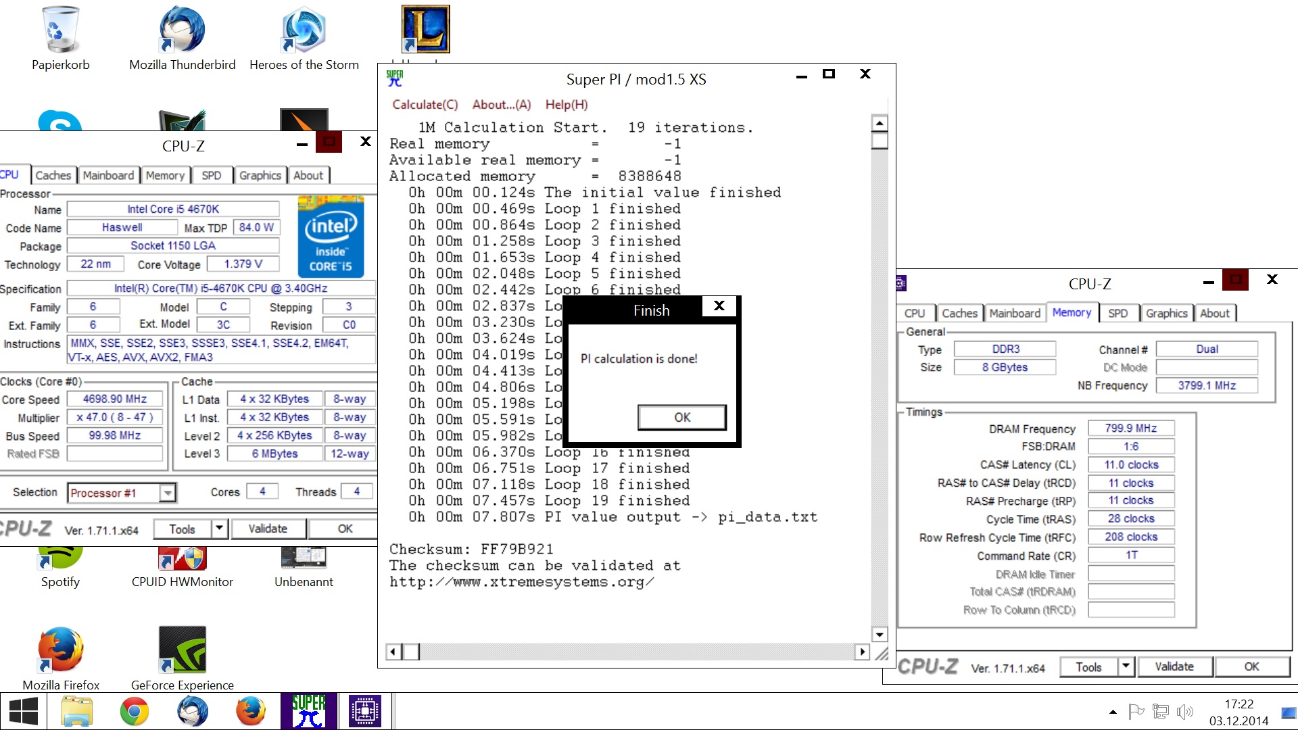Viewport: 1298px width, 730px height.
Task: Open Firefox from the taskbar
Action: point(251,711)
